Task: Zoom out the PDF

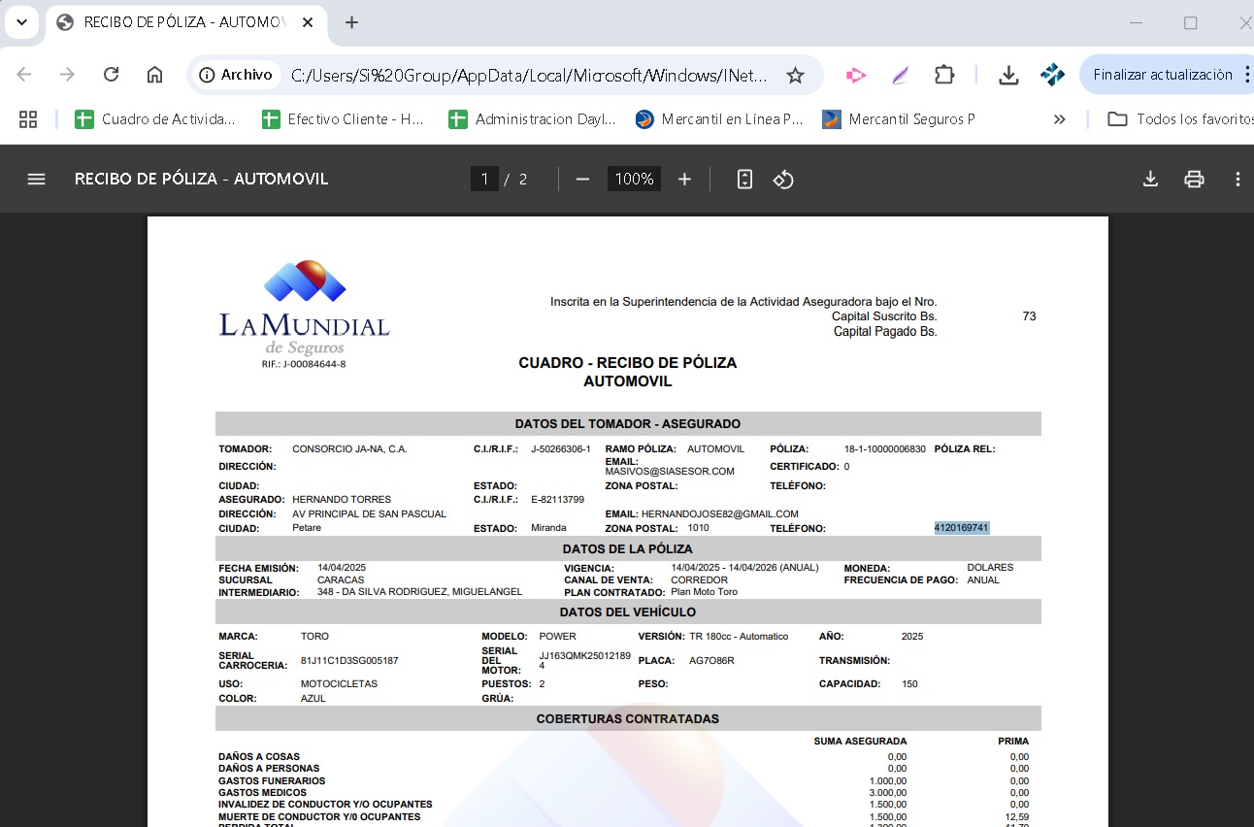Action: 582,179
